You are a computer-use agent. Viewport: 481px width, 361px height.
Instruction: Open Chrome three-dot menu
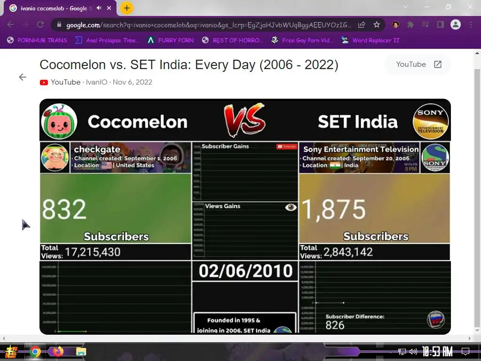tap(471, 24)
